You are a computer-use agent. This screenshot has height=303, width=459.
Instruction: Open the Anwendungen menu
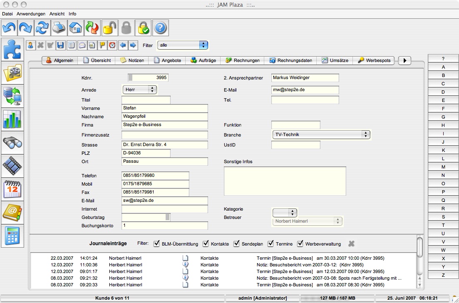(x=31, y=14)
